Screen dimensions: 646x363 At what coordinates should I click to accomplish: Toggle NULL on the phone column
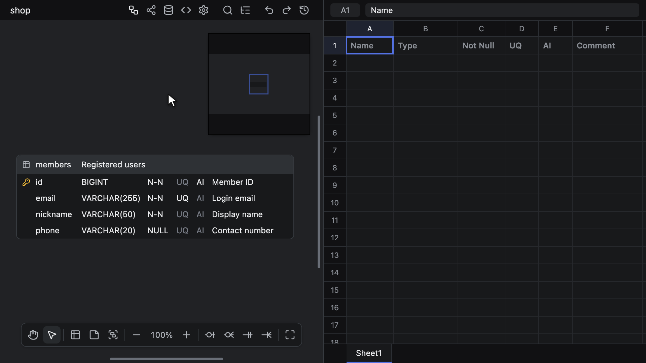coord(158,231)
